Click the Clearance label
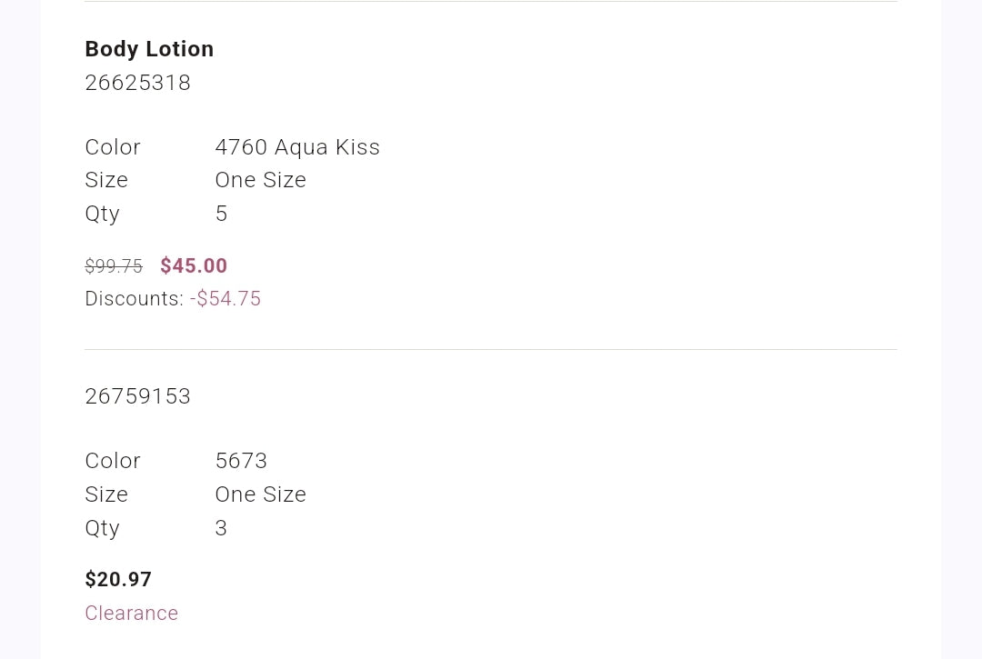The height and width of the screenshot is (659, 982). tap(131, 614)
